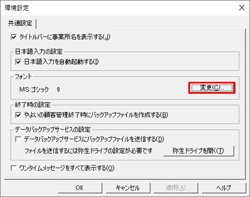Toggle 日本語入力を自動起動する checkbox
This screenshot has height=197, width=250.
(x=18, y=62)
